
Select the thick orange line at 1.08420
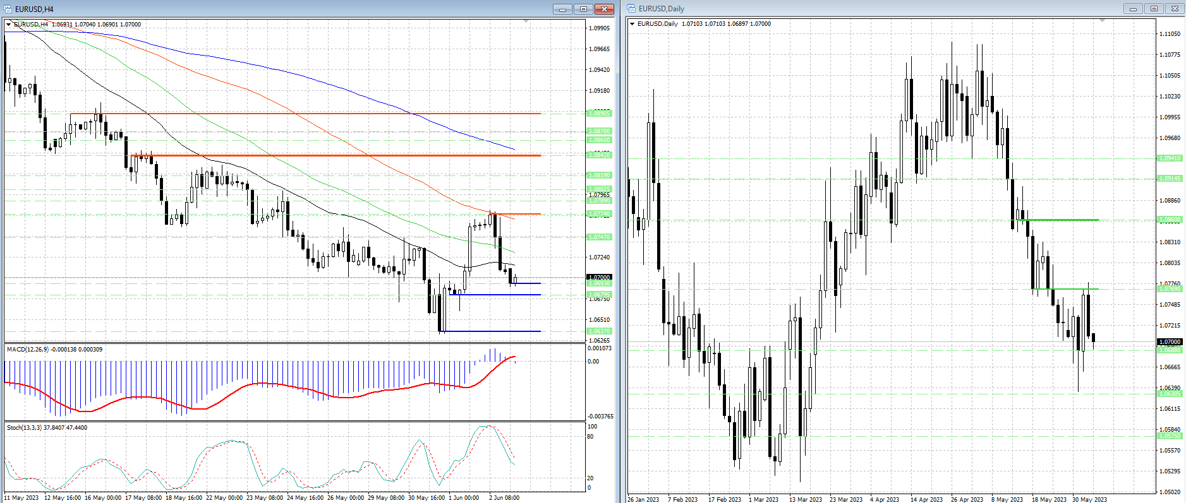pyautogui.click(x=335, y=155)
